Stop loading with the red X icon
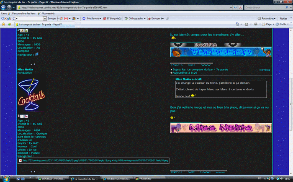The width and height of the screenshot is (293, 182). [x=241, y=7]
